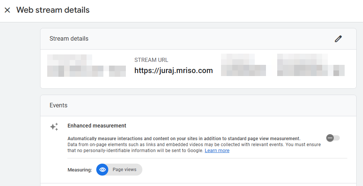Click the 'personally-identifiable information' warning line
This screenshot has height=186, width=363.
click(x=135, y=151)
